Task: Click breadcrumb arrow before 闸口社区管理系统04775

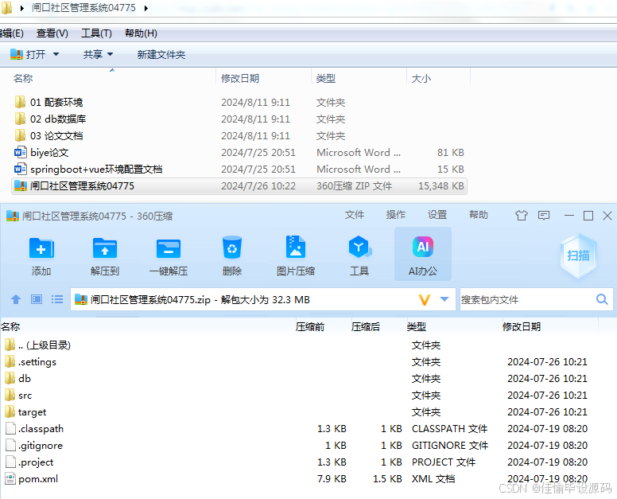Action: point(22,8)
